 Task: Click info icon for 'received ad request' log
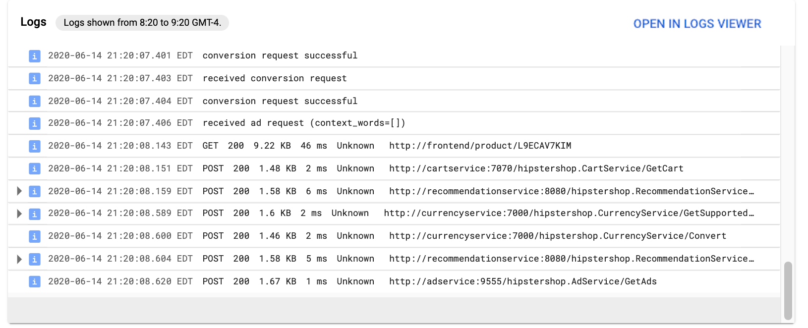point(34,123)
